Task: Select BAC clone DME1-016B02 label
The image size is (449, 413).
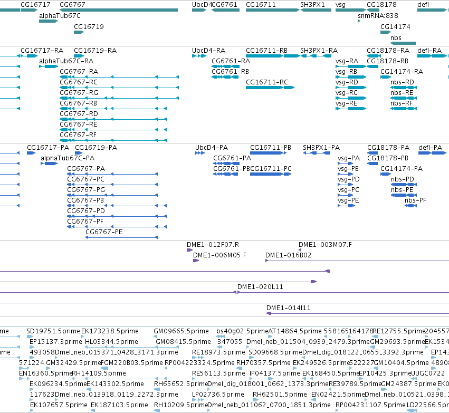Action: pyautogui.click(x=289, y=255)
